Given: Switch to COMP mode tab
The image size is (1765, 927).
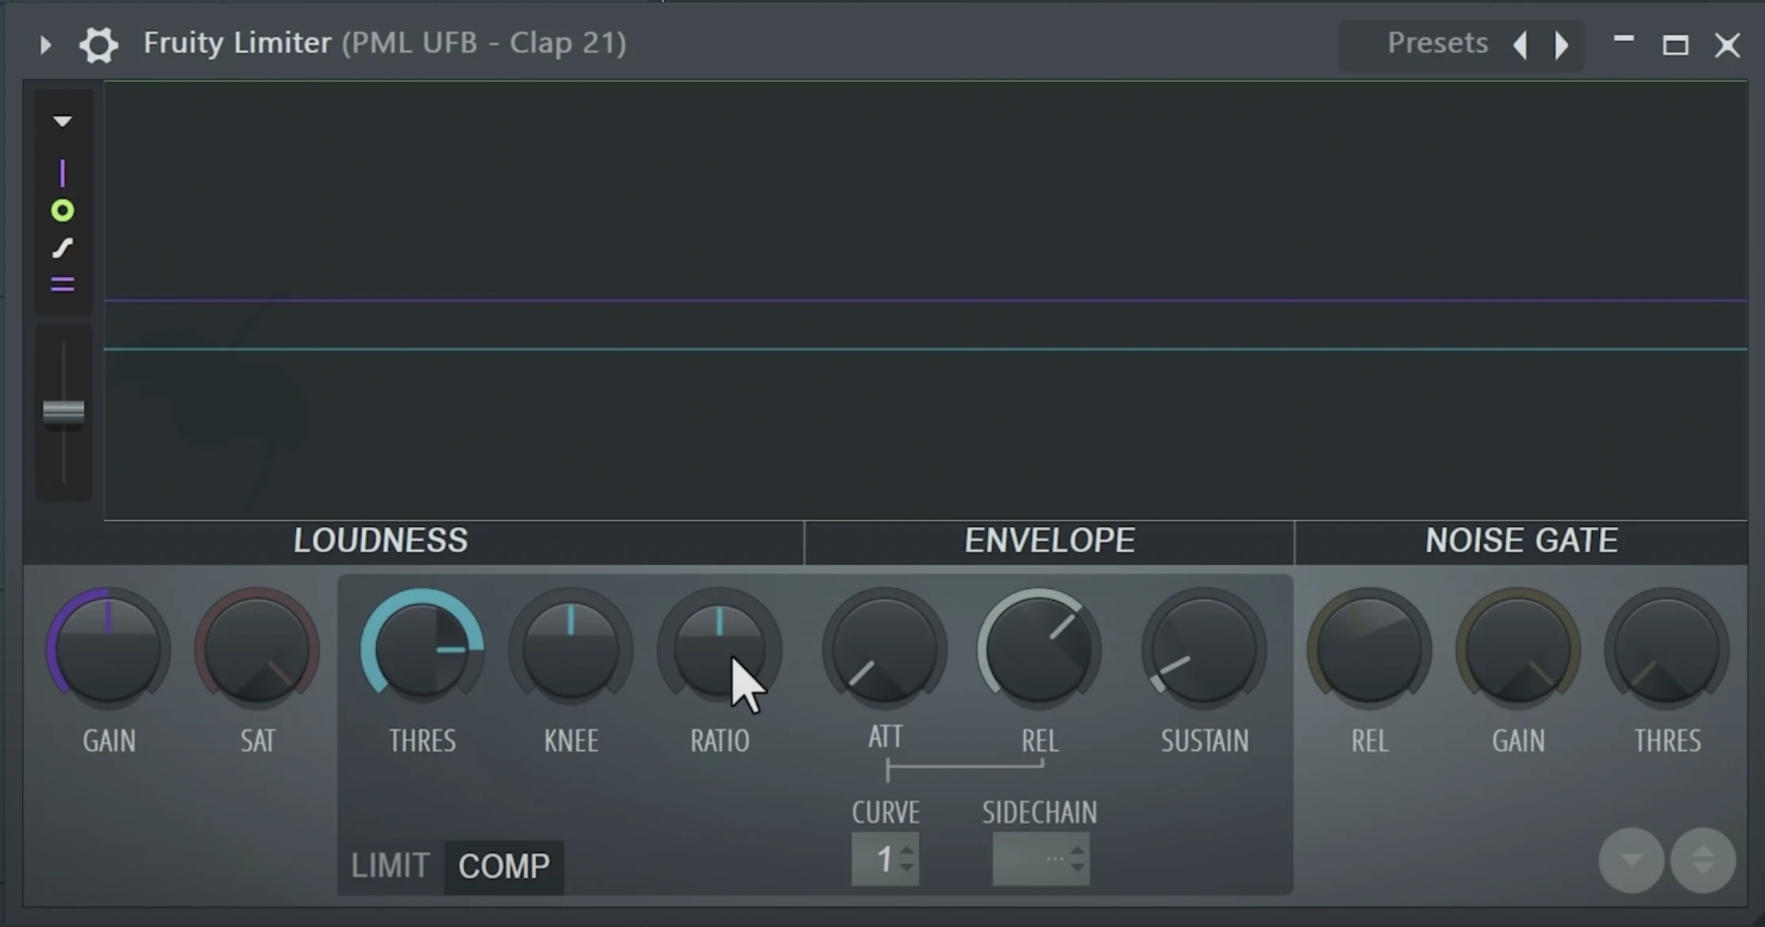Looking at the screenshot, I should 504,866.
